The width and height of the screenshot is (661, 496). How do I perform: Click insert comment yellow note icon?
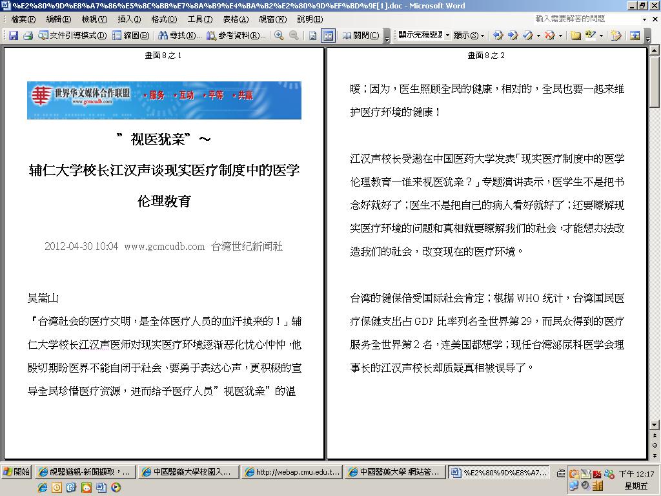pyautogui.click(x=575, y=36)
